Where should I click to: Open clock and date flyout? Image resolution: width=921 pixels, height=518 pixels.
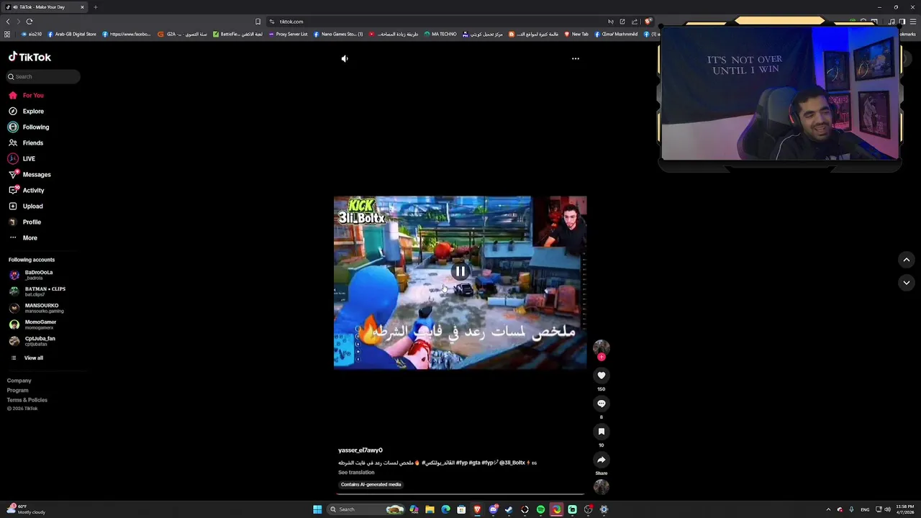(905, 509)
